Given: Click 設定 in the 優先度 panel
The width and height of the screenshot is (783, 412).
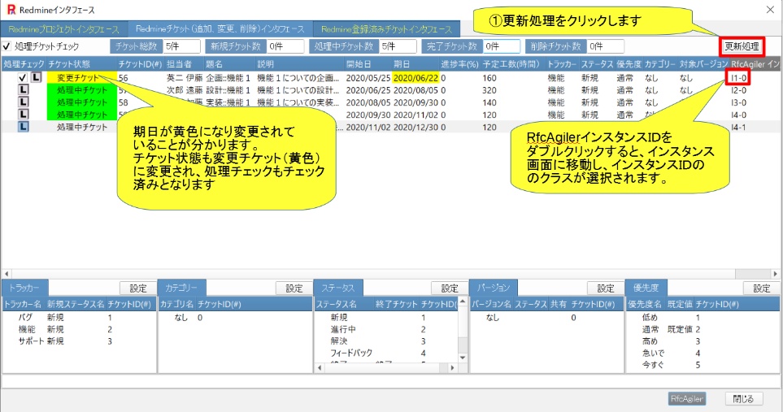Looking at the screenshot, I should [x=762, y=288].
